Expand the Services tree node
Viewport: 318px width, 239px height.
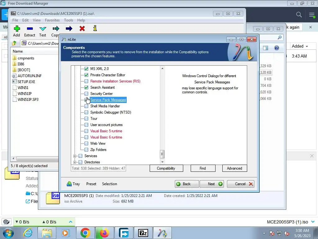click(75, 156)
